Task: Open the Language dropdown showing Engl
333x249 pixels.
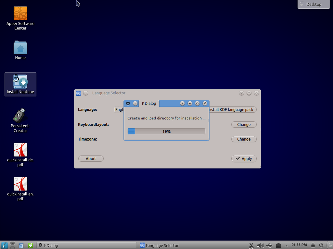Action: (x=119, y=109)
